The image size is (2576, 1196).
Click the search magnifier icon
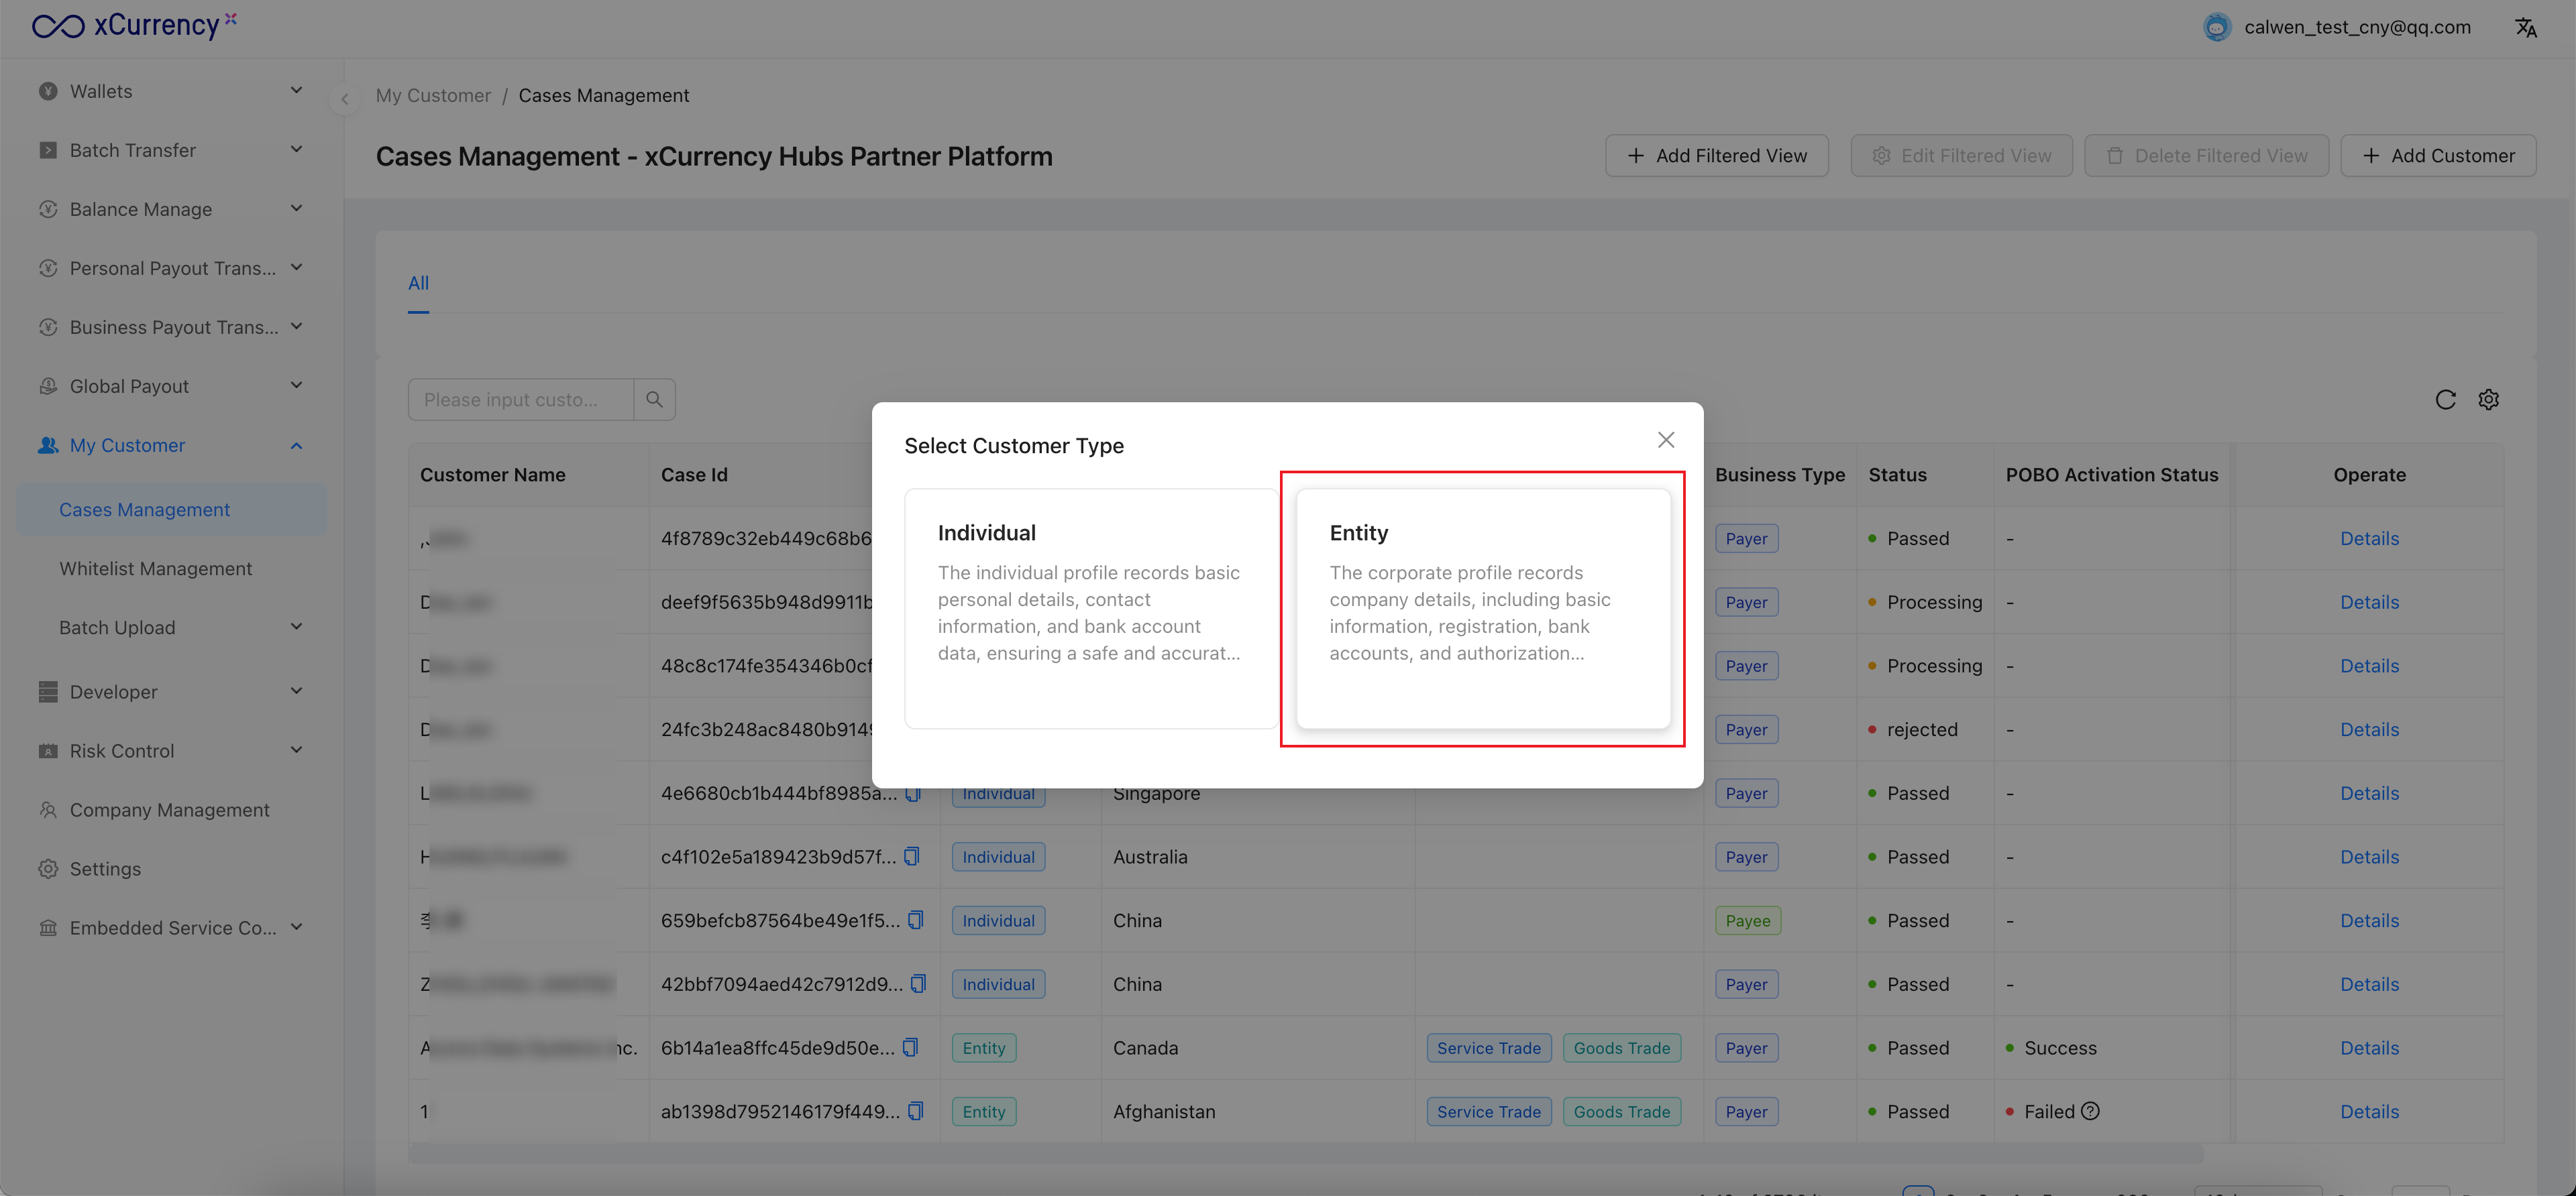click(654, 400)
